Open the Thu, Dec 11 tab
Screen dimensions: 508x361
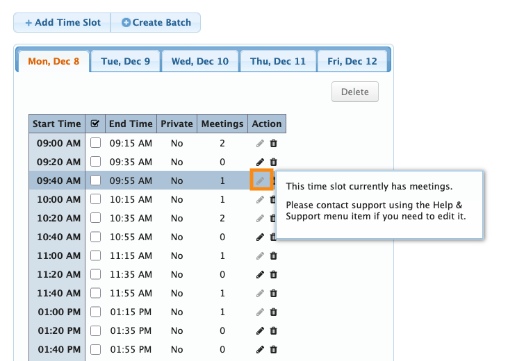point(278,61)
